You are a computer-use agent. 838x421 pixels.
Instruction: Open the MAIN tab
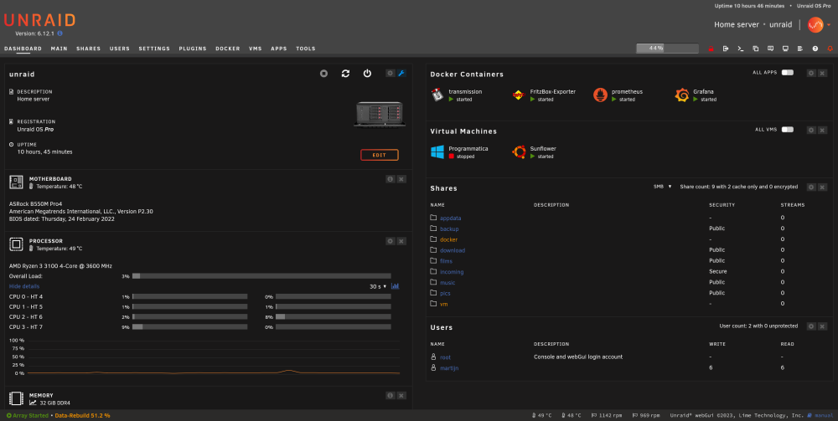pyautogui.click(x=59, y=49)
